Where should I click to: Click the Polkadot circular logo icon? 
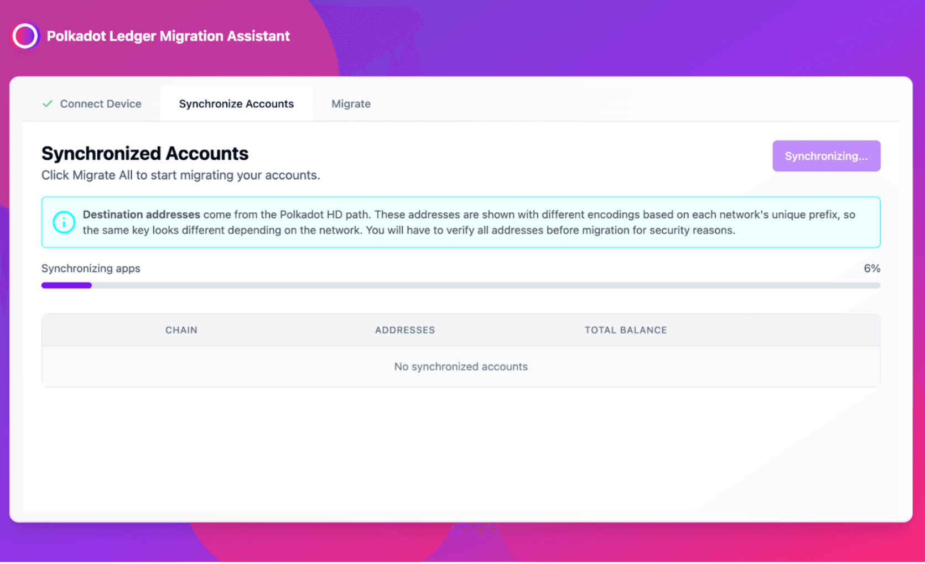[25, 36]
